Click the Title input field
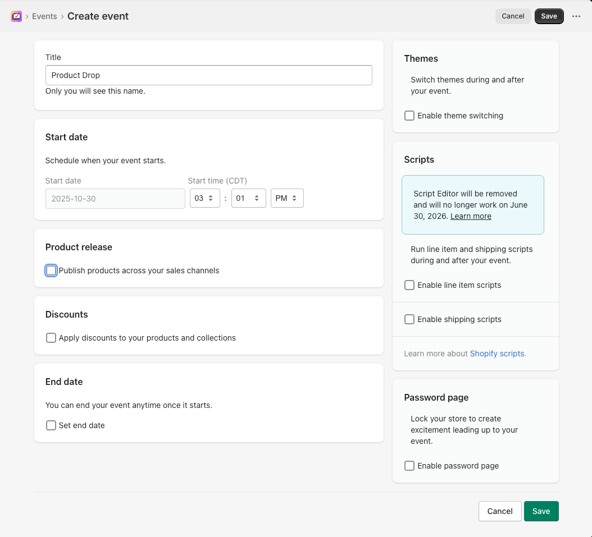The height and width of the screenshot is (537, 592). 208,75
